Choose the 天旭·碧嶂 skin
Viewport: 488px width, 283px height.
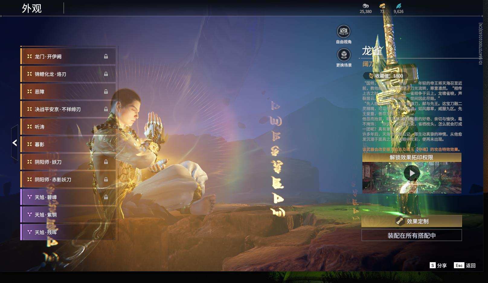point(68,197)
